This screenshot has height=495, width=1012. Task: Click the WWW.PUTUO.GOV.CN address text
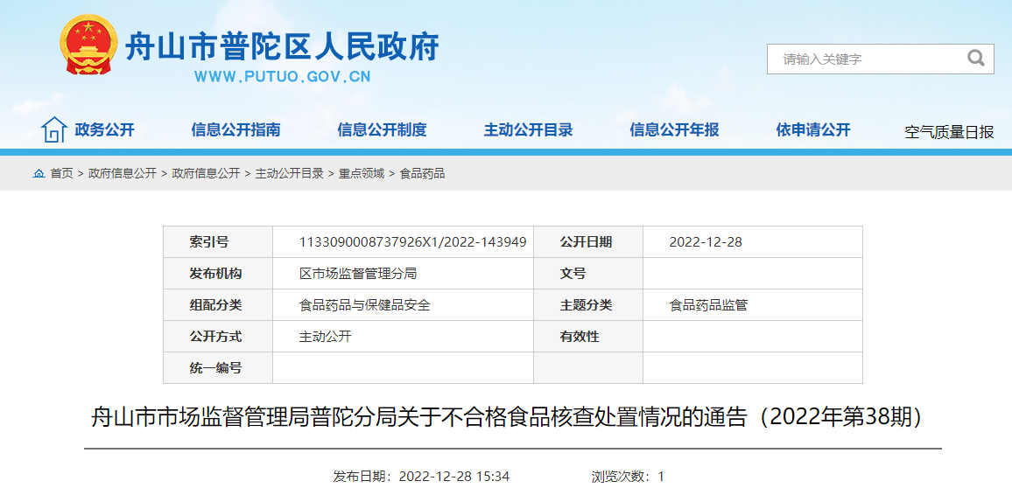(x=283, y=77)
